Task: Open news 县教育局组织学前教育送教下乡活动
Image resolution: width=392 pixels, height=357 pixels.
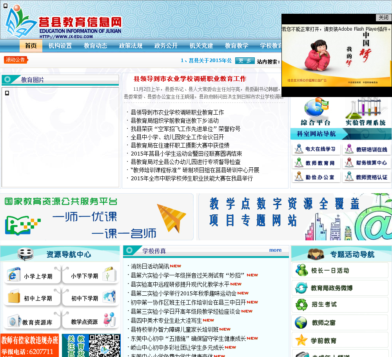Action: coord(175,121)
